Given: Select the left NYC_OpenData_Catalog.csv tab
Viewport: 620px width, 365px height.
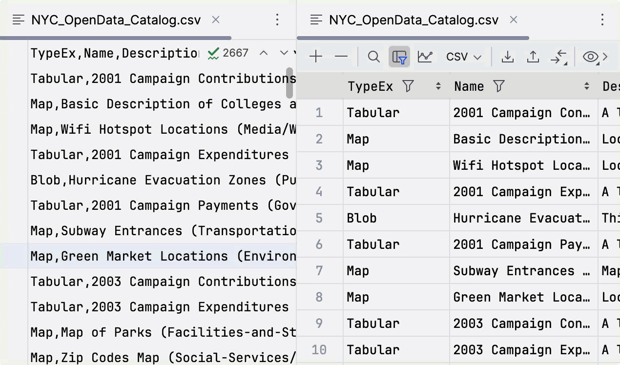Looking at the screenshot, I should [x=116, y=20].
